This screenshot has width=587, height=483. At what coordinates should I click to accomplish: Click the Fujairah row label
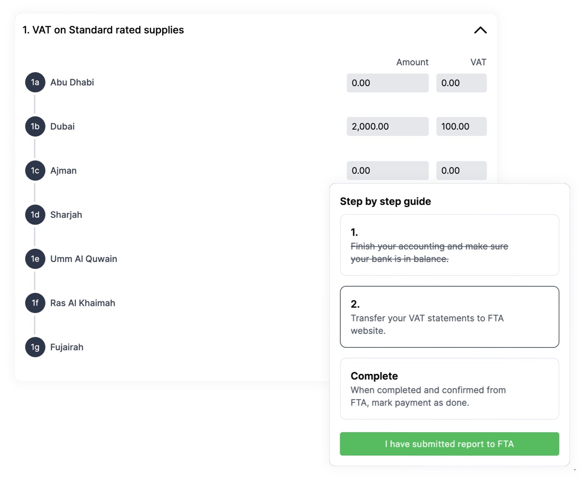(x=67, y=347)
